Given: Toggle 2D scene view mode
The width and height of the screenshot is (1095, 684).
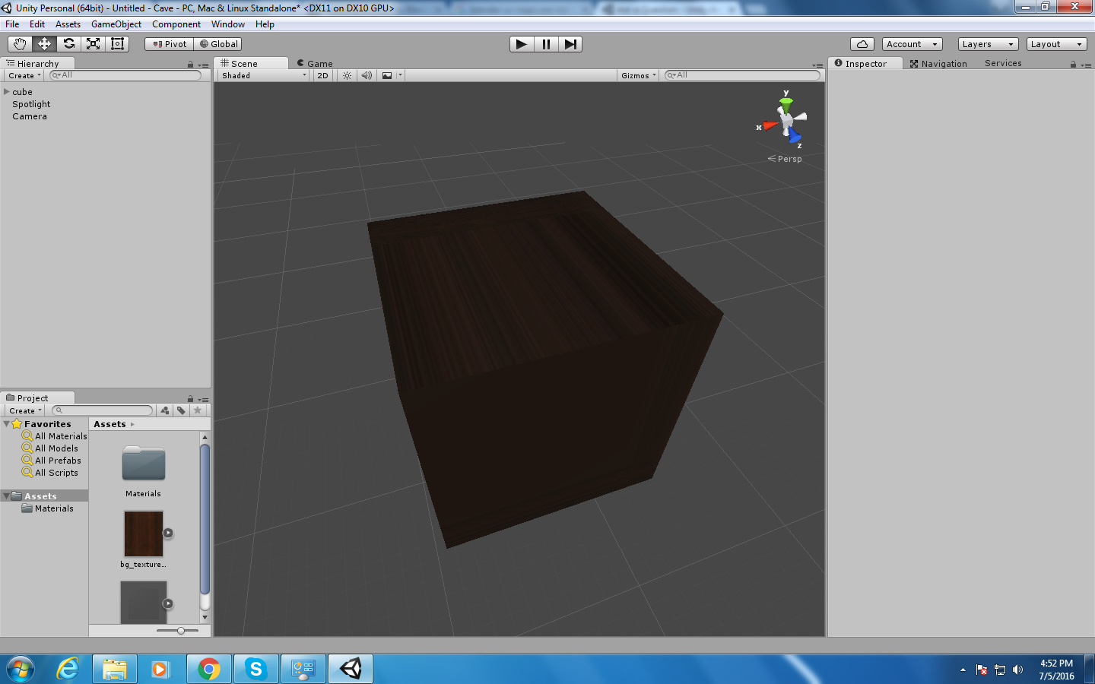Looking at the screenshot, I should (323, 75).
